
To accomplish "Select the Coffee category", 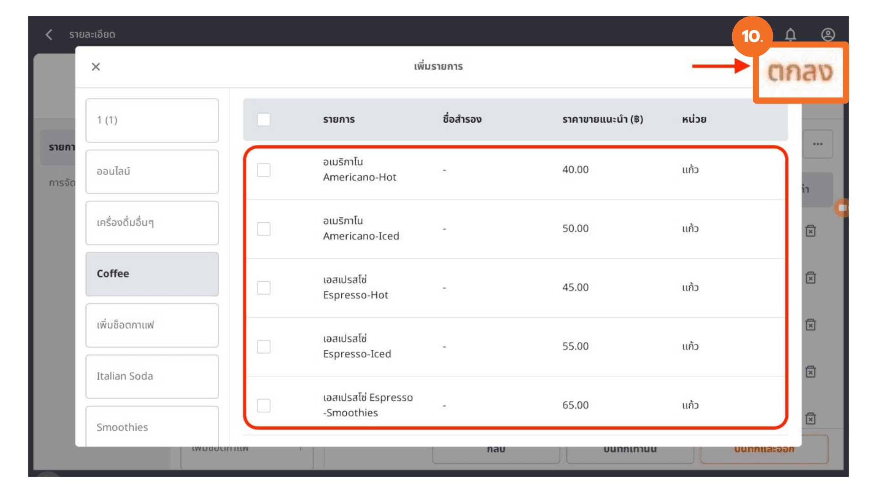I will coord(152,274).
